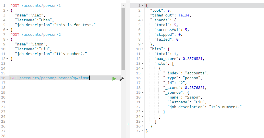Grab the vertical dots pane divider handle
Image resolution: width=264 pixels, height=138 pixels.
point(128,123)
